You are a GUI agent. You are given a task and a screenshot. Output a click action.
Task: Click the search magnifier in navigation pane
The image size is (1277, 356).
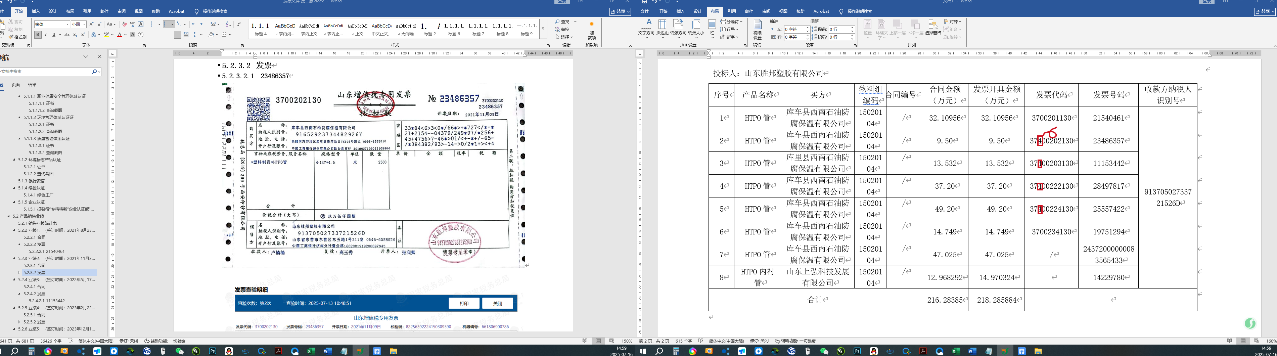[x=94, y=72]
